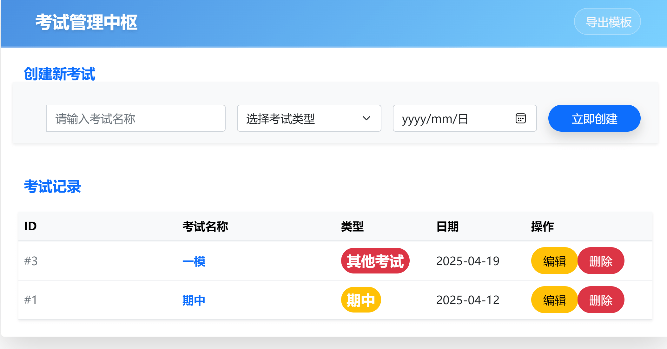
Task: Click the ID column header
Action: click(30, 226)
